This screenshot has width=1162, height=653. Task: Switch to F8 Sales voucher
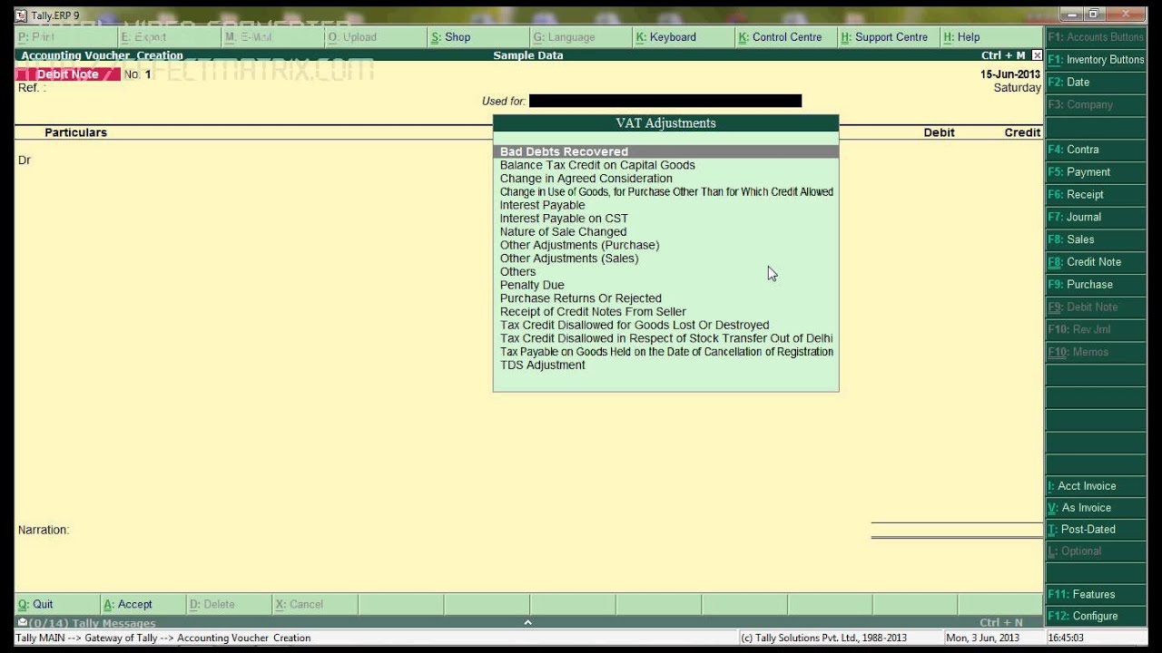coord(1096,239)
